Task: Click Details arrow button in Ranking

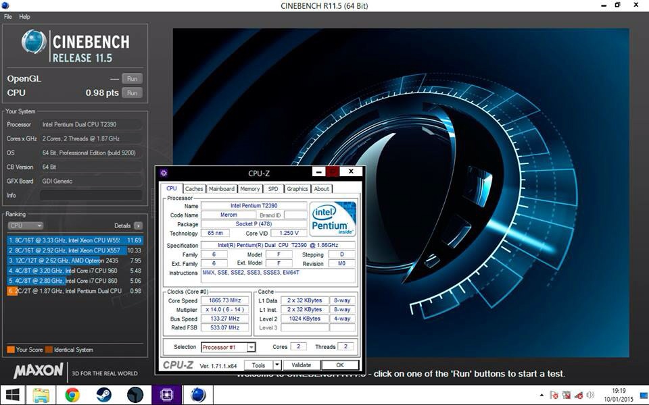Action: click(138, 225)
